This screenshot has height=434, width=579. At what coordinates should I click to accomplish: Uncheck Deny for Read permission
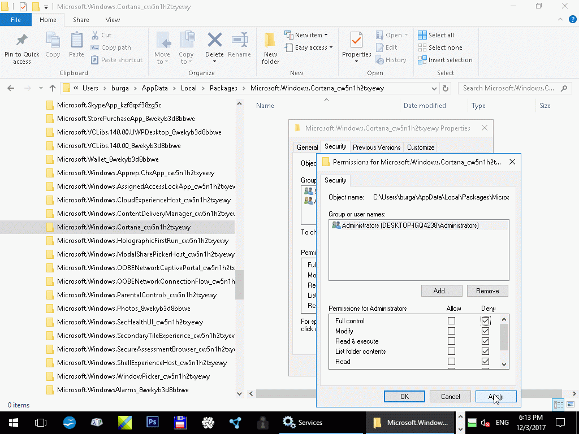tap(486, 361)
